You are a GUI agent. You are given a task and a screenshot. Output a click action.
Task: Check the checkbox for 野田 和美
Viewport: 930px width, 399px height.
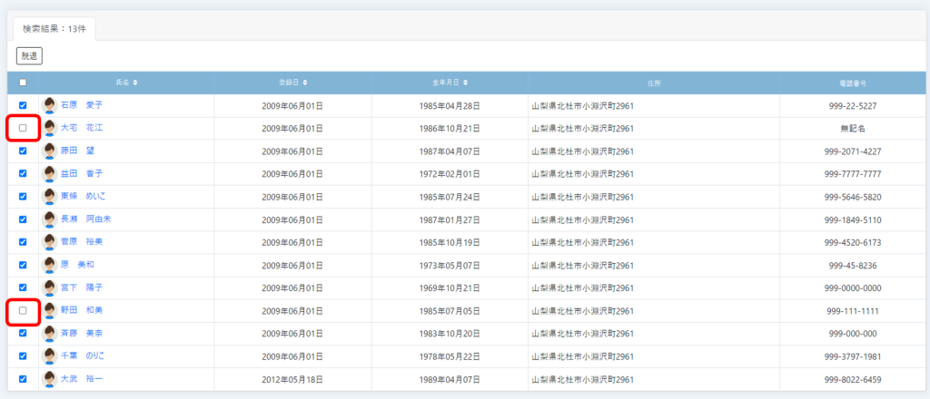click(x=23, y=310)
